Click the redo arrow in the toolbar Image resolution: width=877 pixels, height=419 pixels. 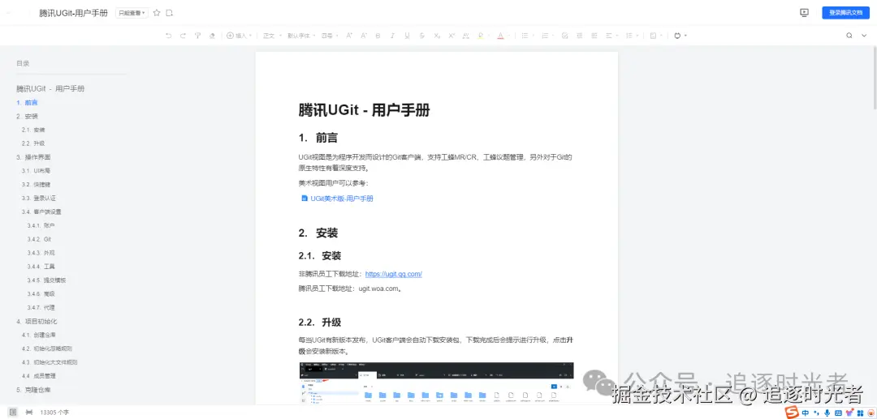183,36
